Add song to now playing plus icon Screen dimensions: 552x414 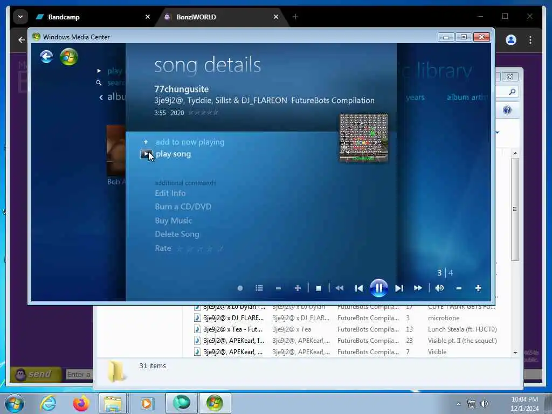click(146, 142)
